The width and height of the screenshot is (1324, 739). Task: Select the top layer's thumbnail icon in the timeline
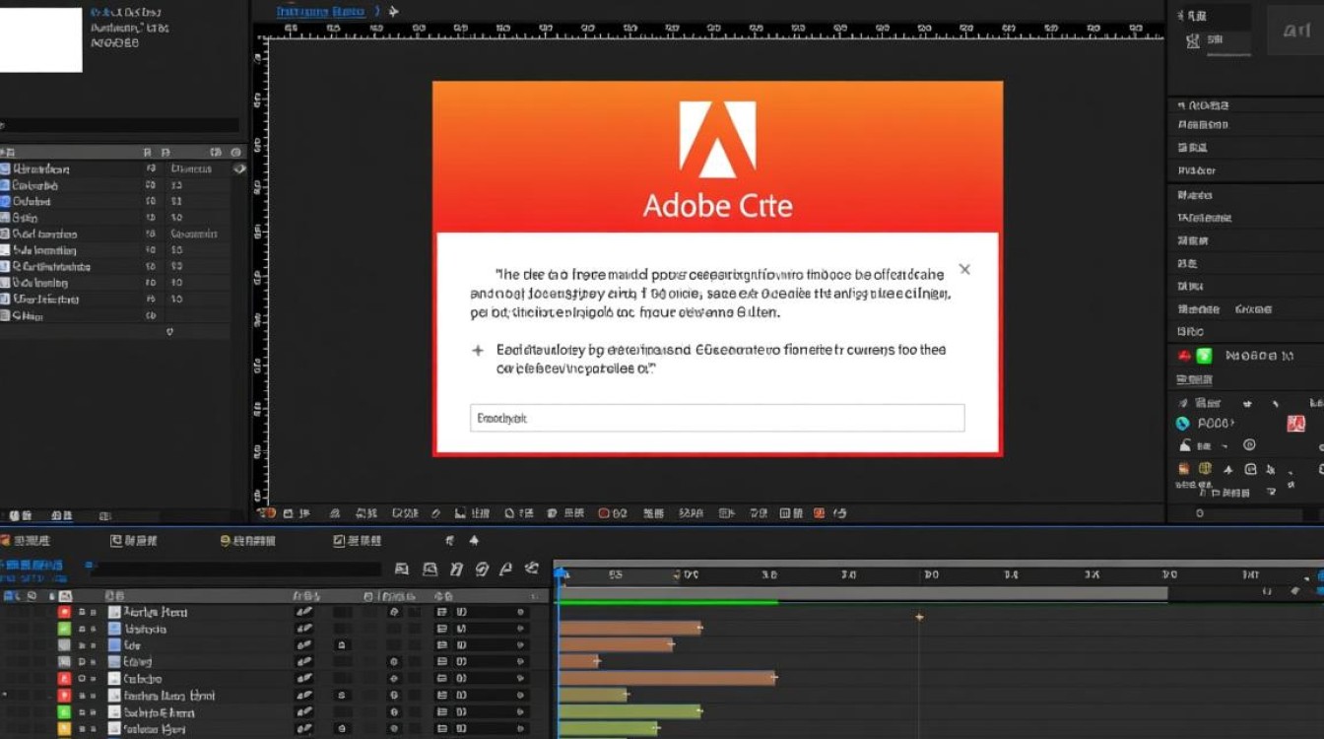(x=114, y=612)
